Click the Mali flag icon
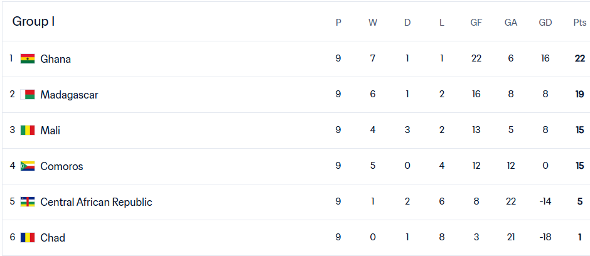 pos(27,131)
